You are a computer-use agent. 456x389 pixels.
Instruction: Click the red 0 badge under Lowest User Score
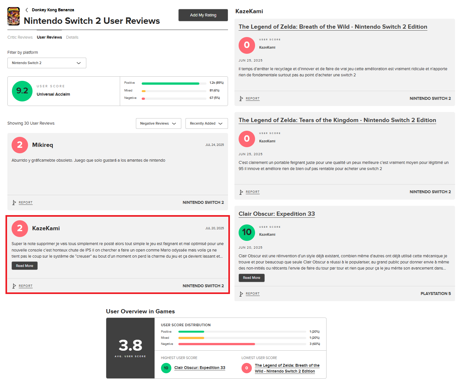pos(247,368)
